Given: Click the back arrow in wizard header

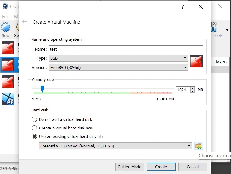Looking at the screenshot, I should [25, 22].
